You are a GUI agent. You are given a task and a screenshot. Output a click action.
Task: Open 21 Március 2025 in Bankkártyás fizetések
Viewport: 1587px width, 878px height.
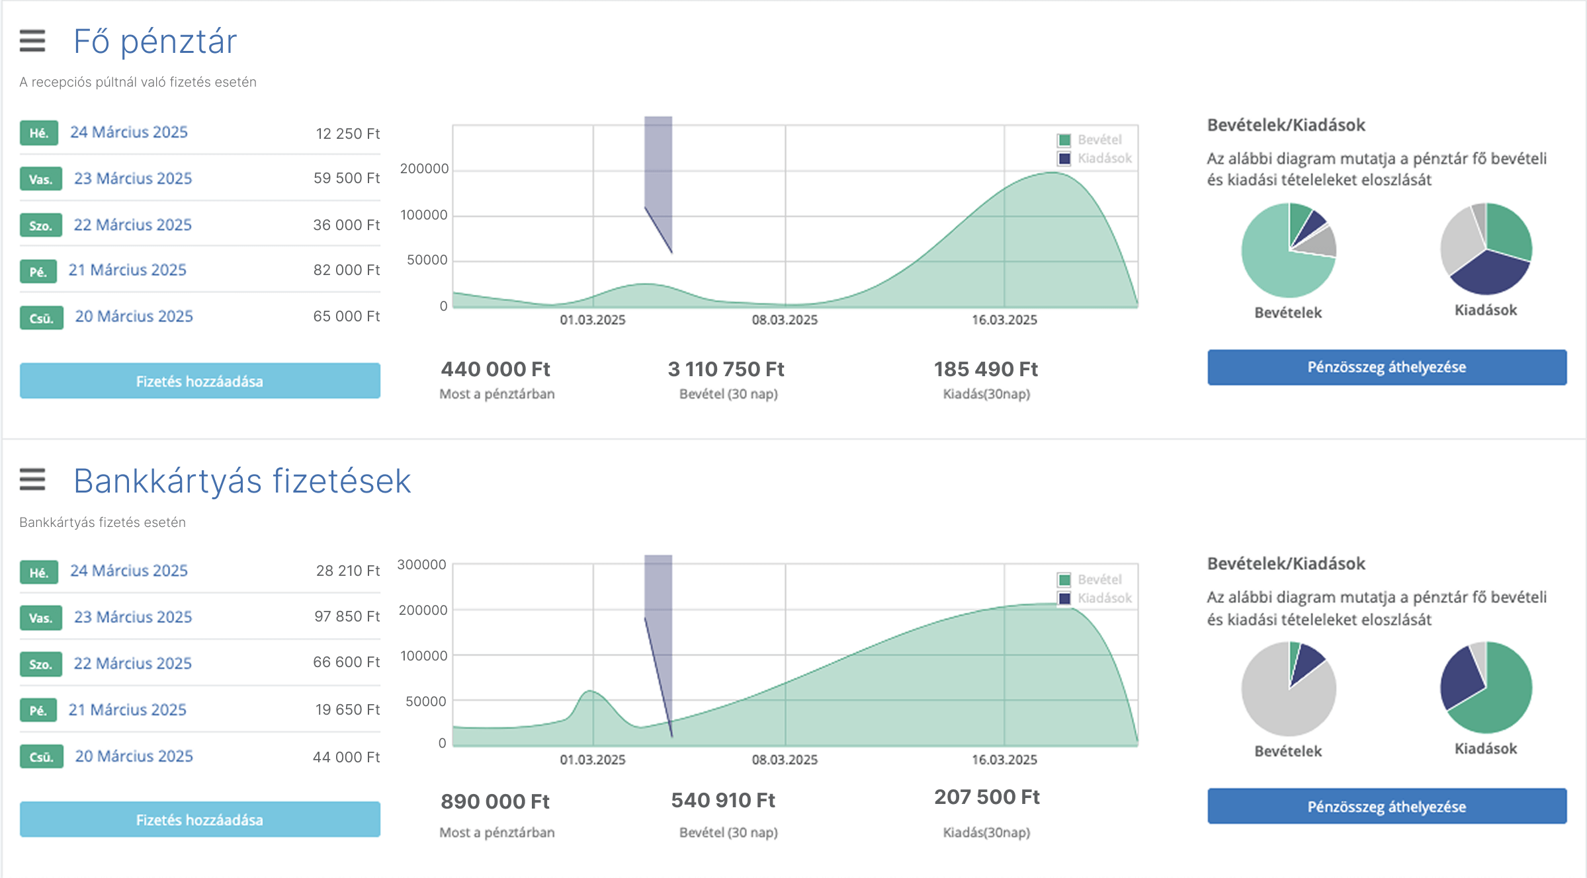pyautogui.click(x=128, y=709)
